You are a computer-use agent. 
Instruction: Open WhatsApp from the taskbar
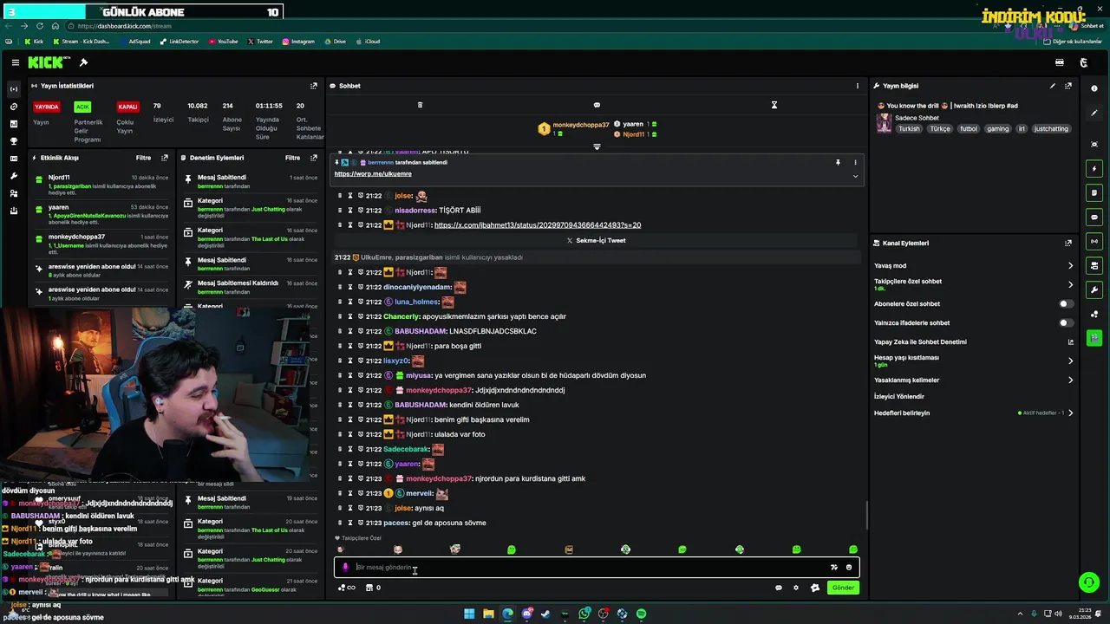pos(584,614)
